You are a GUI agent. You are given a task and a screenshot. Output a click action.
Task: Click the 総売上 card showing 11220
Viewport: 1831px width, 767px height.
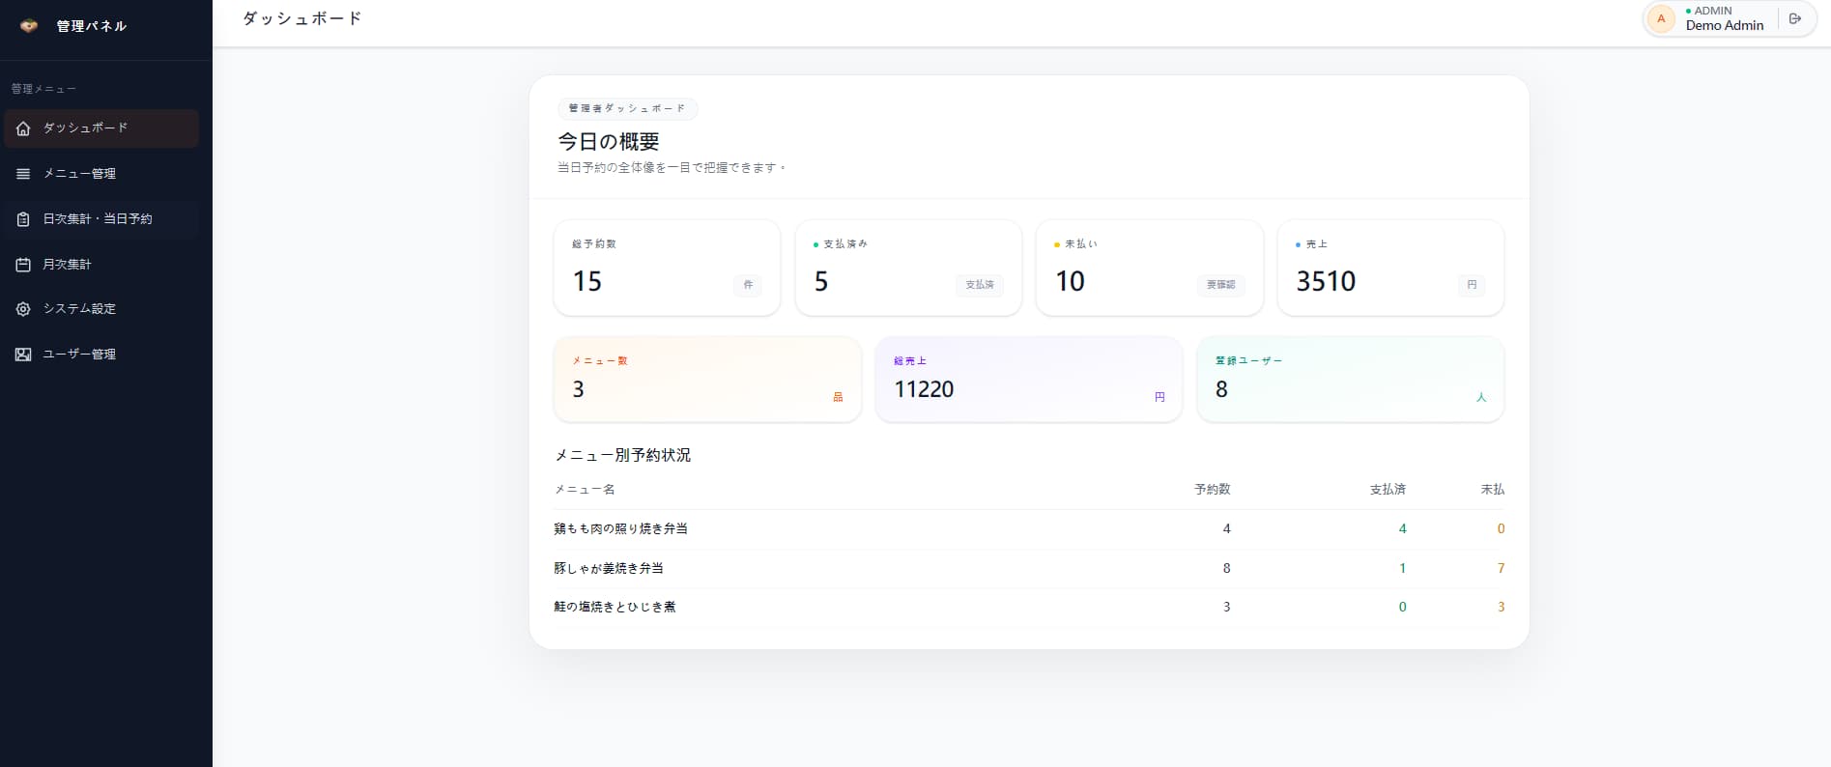coord(1029,379)
